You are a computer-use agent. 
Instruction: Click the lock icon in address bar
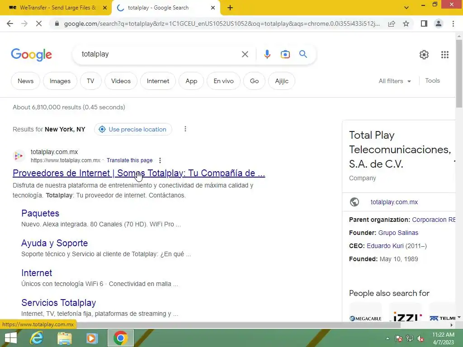(57, 23)
